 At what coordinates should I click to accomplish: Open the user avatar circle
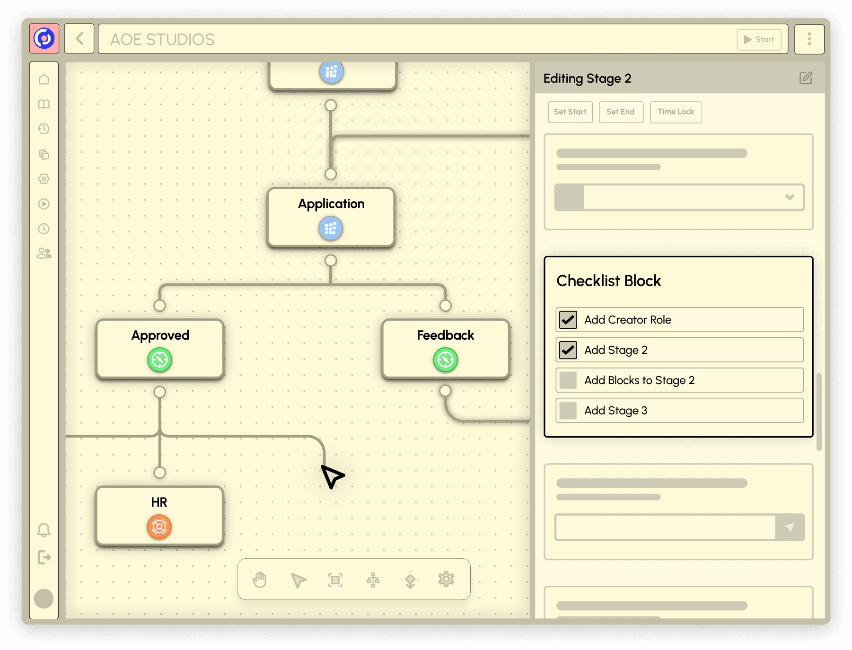(x=44, y=598)
